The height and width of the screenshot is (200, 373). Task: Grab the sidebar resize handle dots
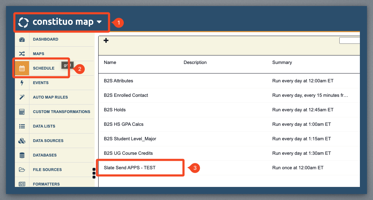tap(94, 173)
